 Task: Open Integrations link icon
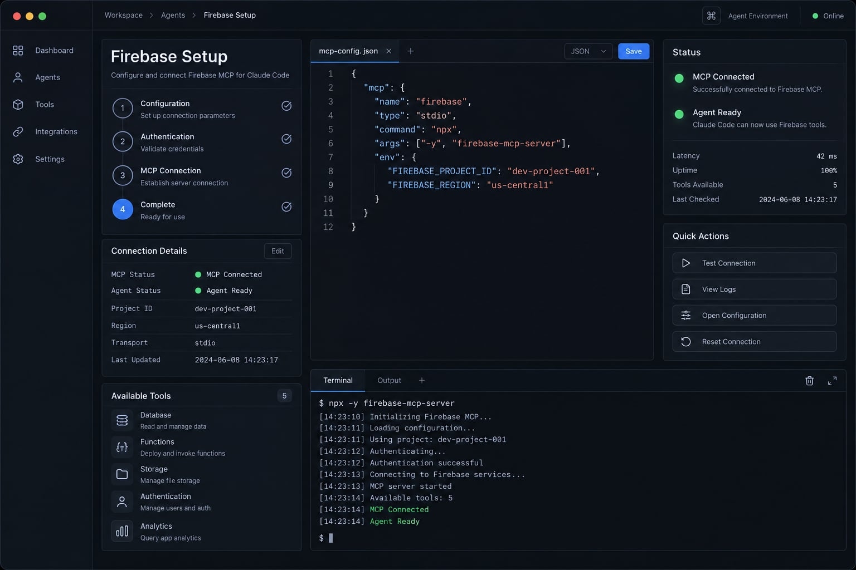pyautogui.click(x=18, y=132)
